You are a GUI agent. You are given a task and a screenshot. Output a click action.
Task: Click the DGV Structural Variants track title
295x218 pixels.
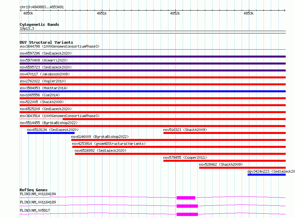pos(46,42)
